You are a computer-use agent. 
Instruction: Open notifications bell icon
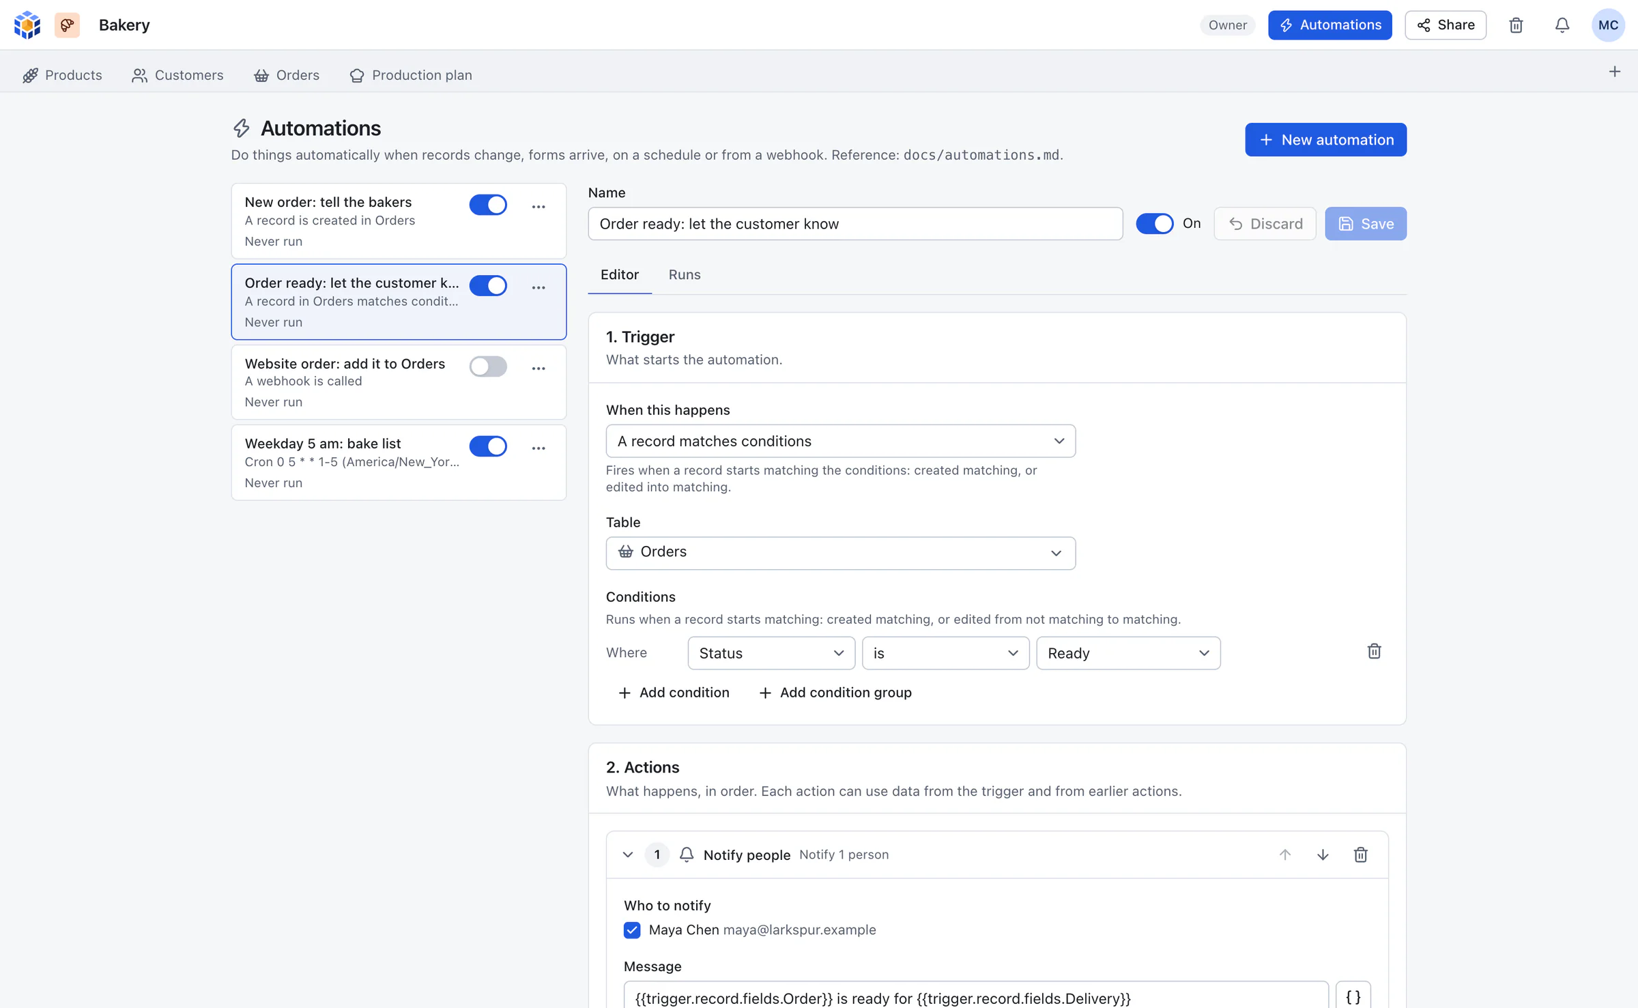1562,25
